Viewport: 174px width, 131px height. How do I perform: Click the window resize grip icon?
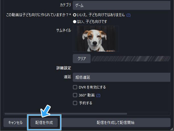pos(172,129)
